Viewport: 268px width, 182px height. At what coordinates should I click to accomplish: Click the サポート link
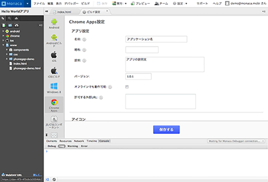pos(202,3)
